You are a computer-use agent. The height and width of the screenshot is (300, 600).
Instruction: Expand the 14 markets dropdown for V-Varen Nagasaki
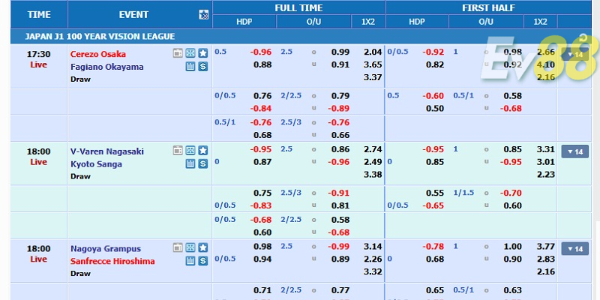tap(575, 151)
